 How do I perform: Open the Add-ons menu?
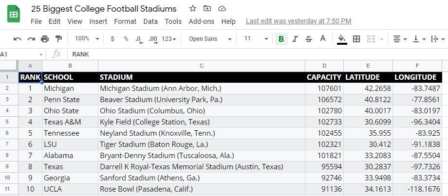201,21
